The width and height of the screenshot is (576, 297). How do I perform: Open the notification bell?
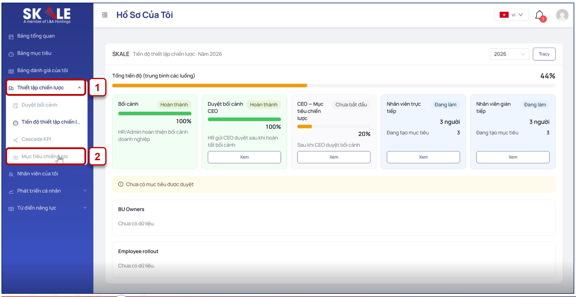pos(539,15)
